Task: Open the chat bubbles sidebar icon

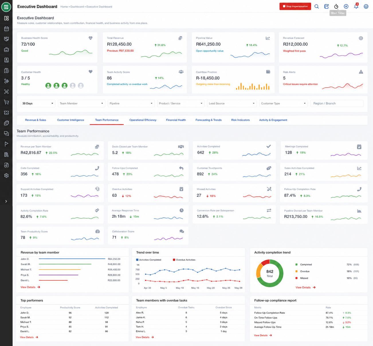Action: [6, 133]
